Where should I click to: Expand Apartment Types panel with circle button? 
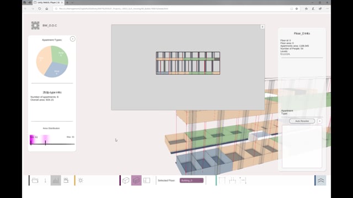point(72,39)
